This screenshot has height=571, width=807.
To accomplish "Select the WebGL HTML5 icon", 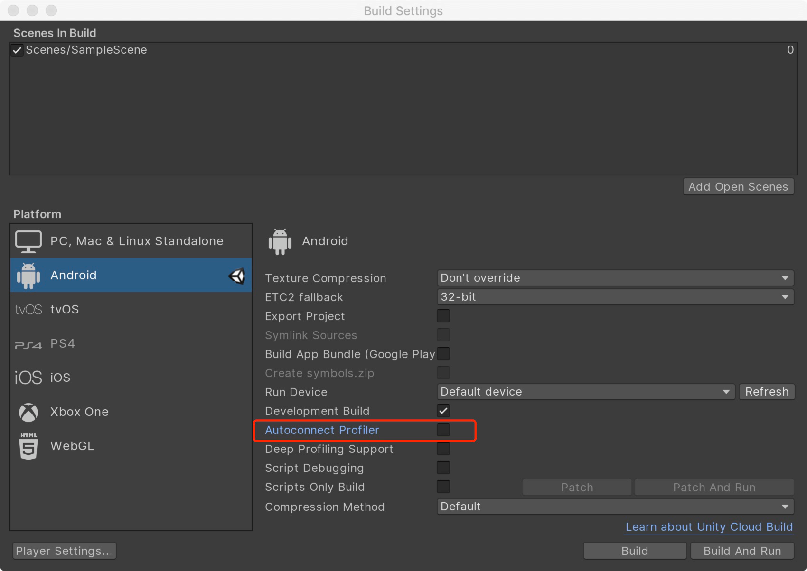I will [28, 446].
